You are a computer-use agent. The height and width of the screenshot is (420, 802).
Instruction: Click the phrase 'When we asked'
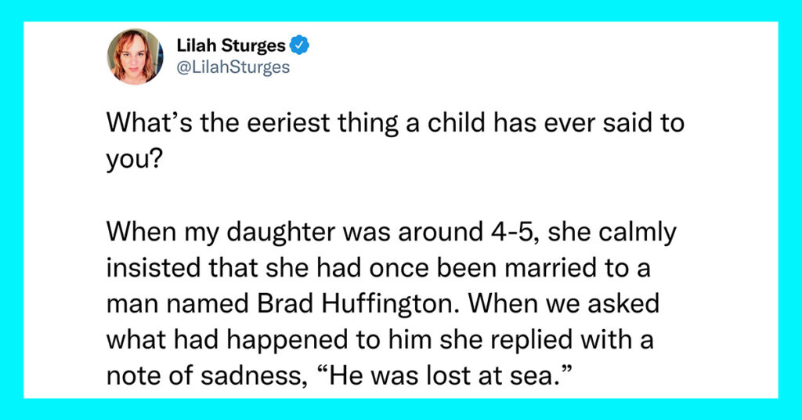[x=564, y=304]
